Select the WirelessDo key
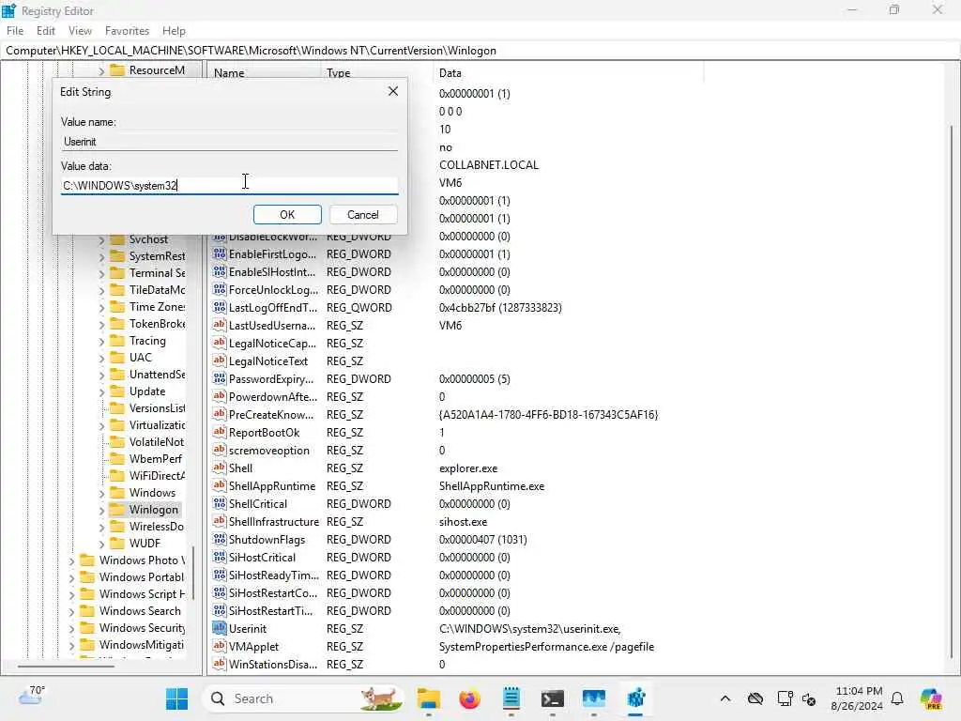The height and width of the screenshot is (721, 961). coord(157,526)
